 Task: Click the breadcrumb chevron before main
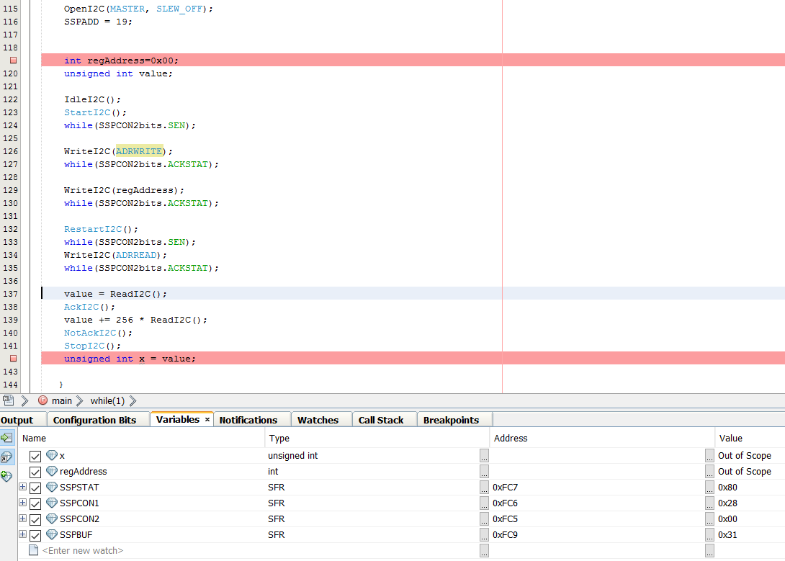[x=25, y=400]
